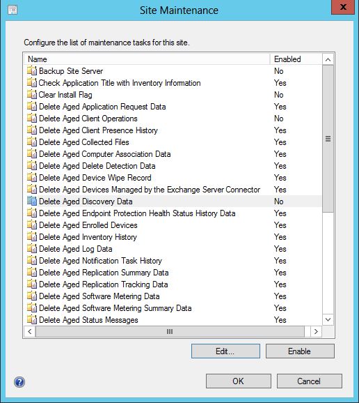The width and height of the screenshot is (359, 403).
Task: Dismiss the dialog with Cancel
Action: (310, 381)
